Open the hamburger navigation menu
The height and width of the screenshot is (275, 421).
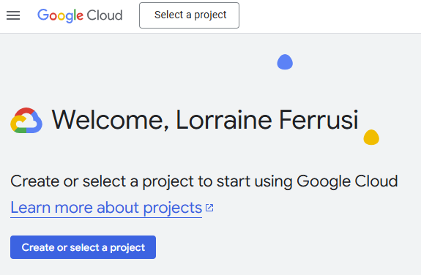click(x=13, y=15)
